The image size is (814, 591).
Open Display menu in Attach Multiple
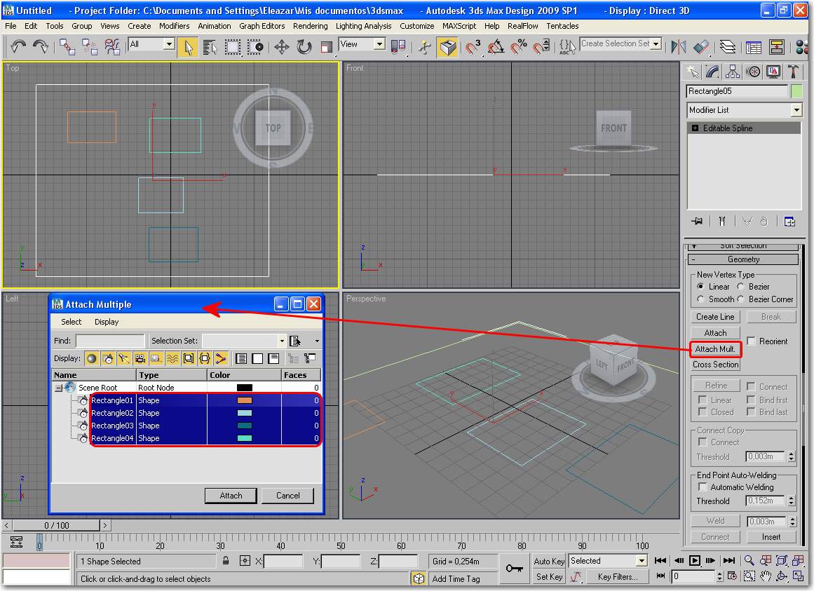click(107, 322)
